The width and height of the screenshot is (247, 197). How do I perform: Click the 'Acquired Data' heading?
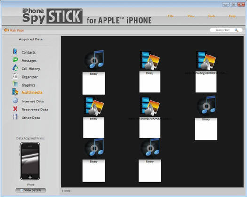tap(31, 39)
